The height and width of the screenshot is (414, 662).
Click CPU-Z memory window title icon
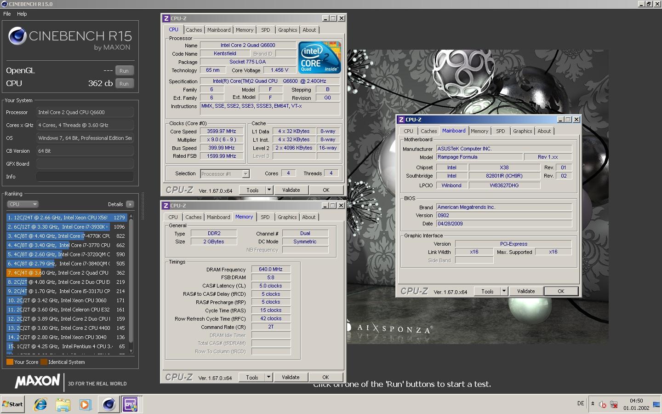[x=166, y=206]
